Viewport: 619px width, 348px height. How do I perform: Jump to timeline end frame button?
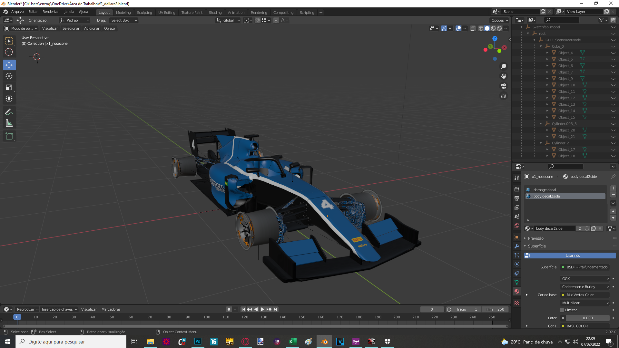click(275, 309)
